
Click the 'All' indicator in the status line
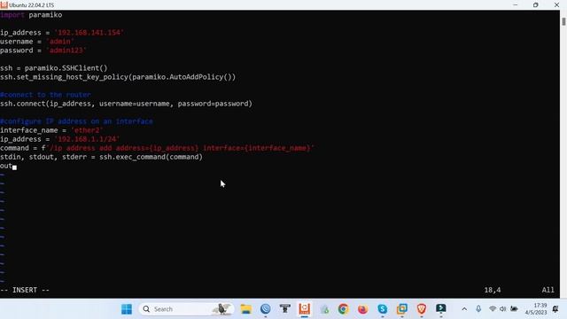548,290
